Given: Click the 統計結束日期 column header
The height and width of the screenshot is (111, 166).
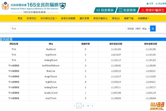Looking at the screenshot, I should [151, 44].
